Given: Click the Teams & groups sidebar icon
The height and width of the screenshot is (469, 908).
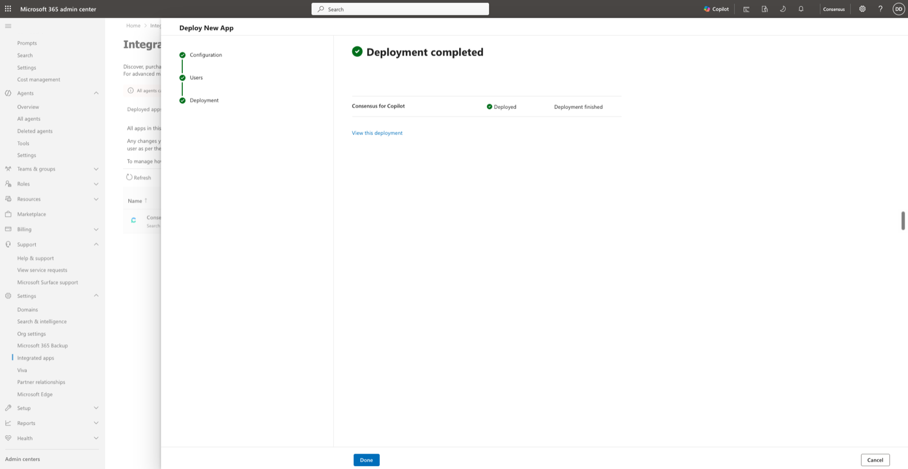Looking at the screenshot, I should tap(8, 169).
